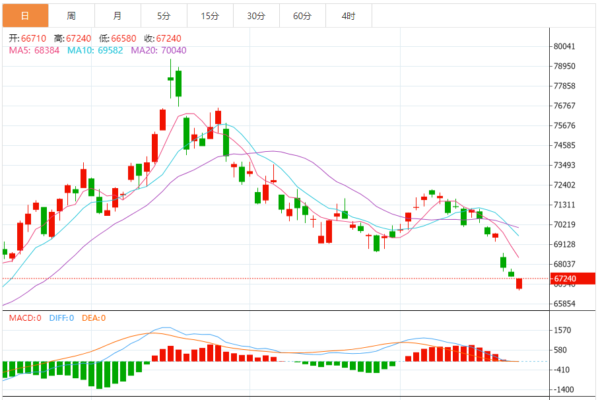The width and height of the screenshot is (598, 400).
Task: Click the 71311 price axis label
Action: (564, 205)
